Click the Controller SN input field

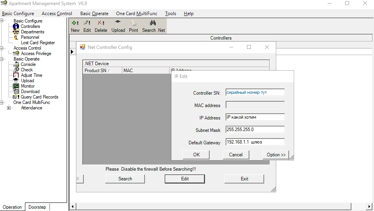255,93
